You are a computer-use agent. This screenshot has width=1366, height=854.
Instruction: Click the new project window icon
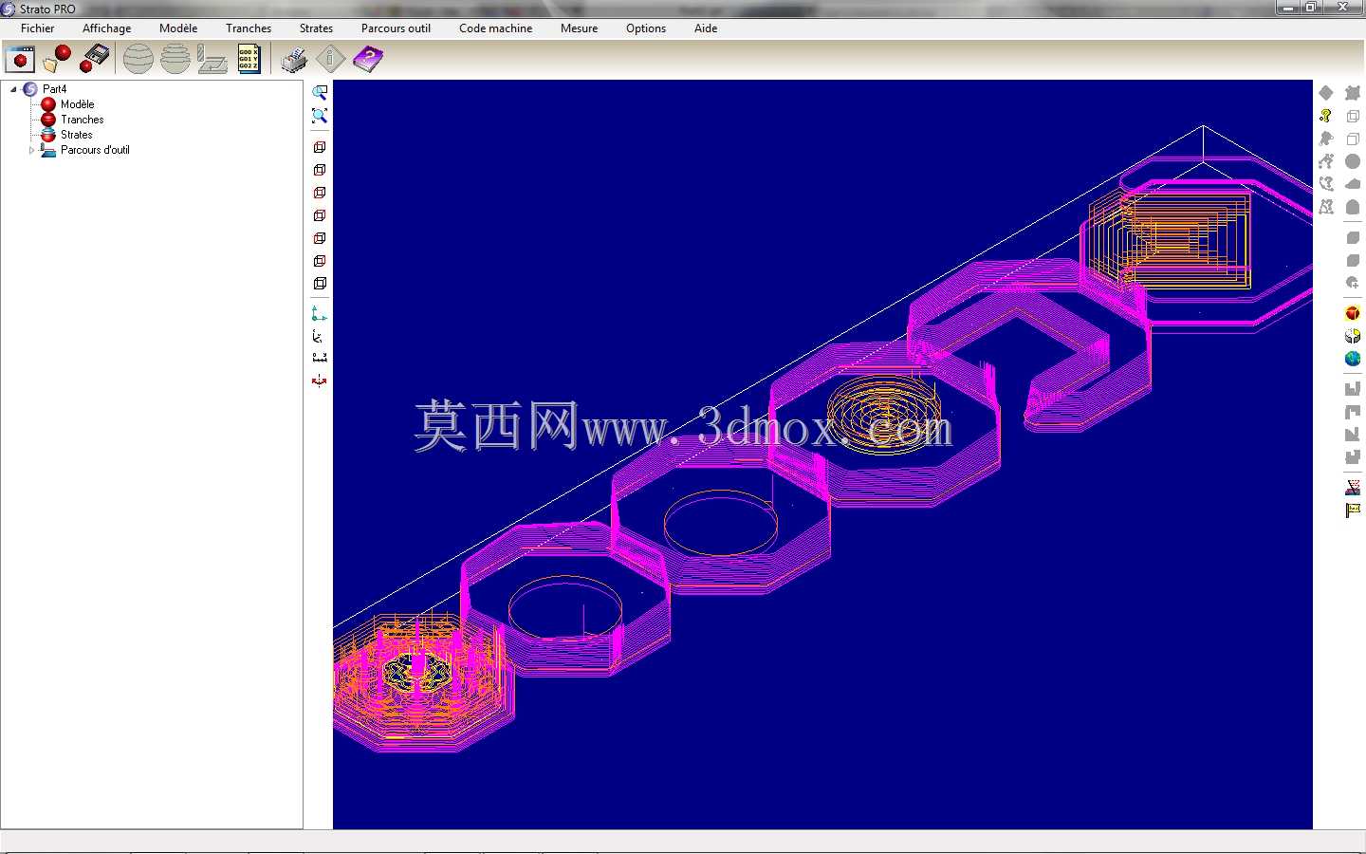[20, 59]
